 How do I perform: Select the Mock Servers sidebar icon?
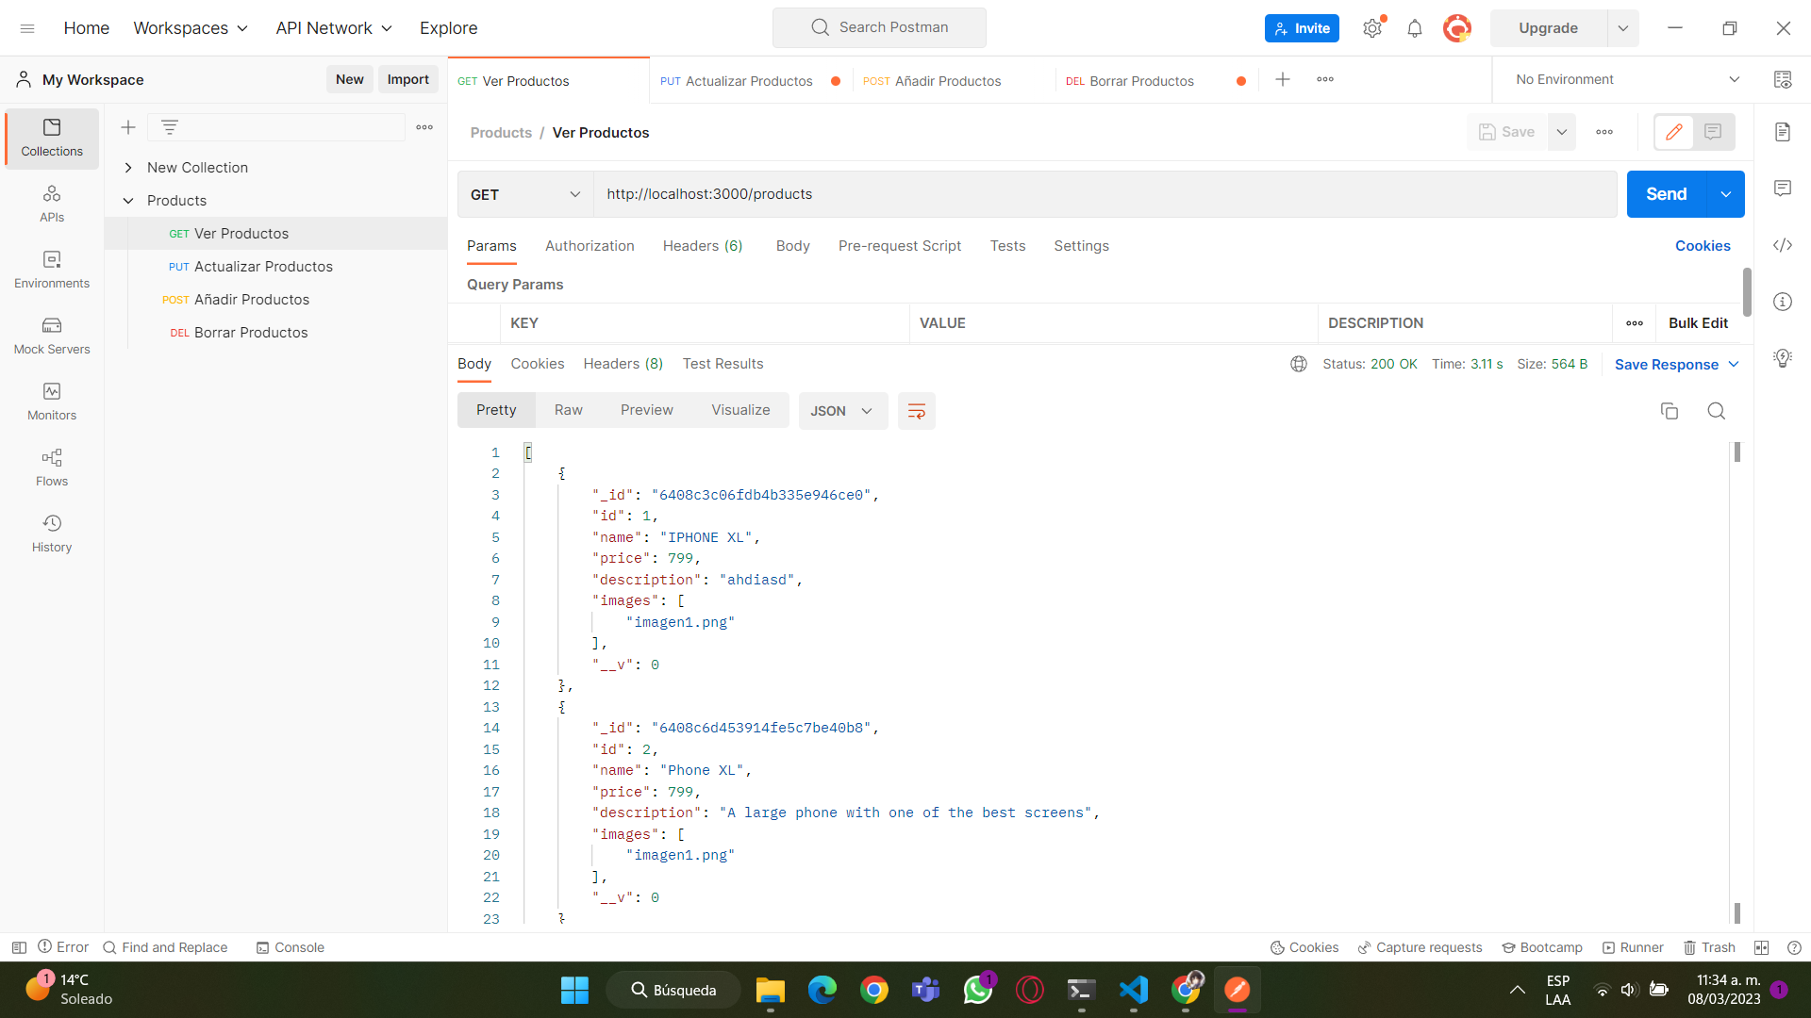click(x=51, y=337)
